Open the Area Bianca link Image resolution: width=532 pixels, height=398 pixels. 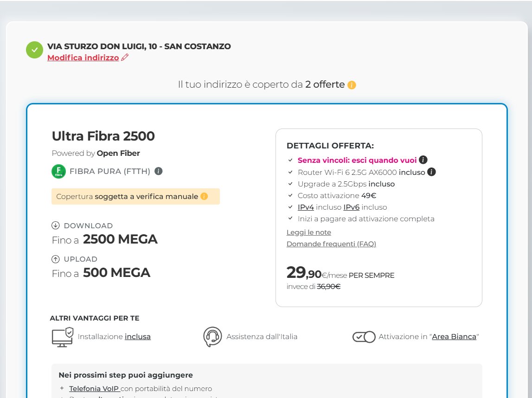(454, 337)
